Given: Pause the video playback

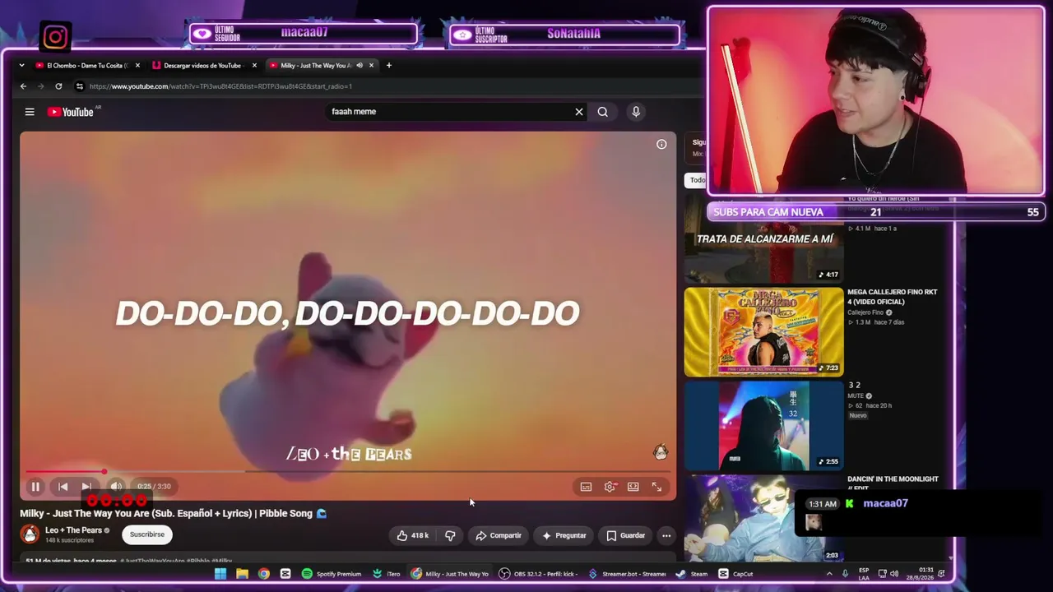Looking at the screenshot, I should point(35,487).
